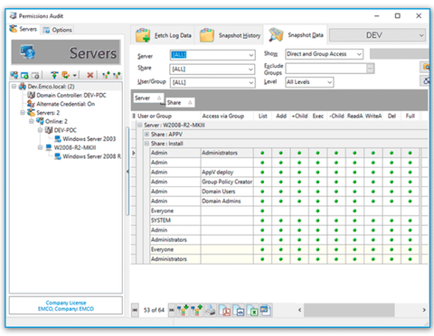
Task: Switch to the Options tab
Action: (x=57, y=30)
